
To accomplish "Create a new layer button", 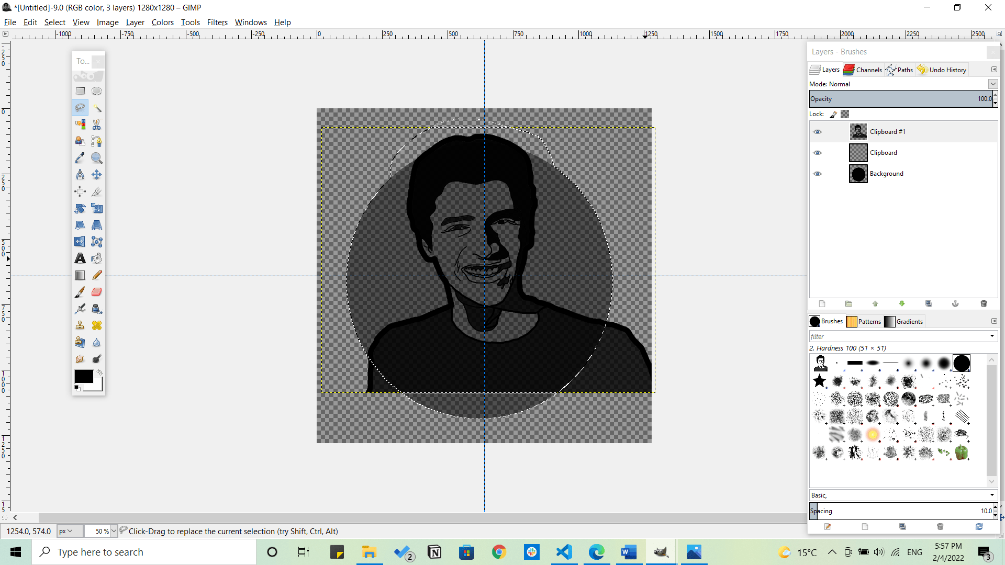I will pyautogui.click(x=822, y=304).
